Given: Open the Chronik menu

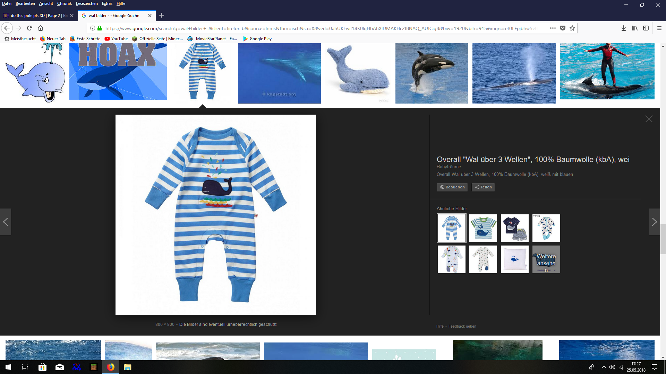Looking at the screenshot, I should [65, 3].
